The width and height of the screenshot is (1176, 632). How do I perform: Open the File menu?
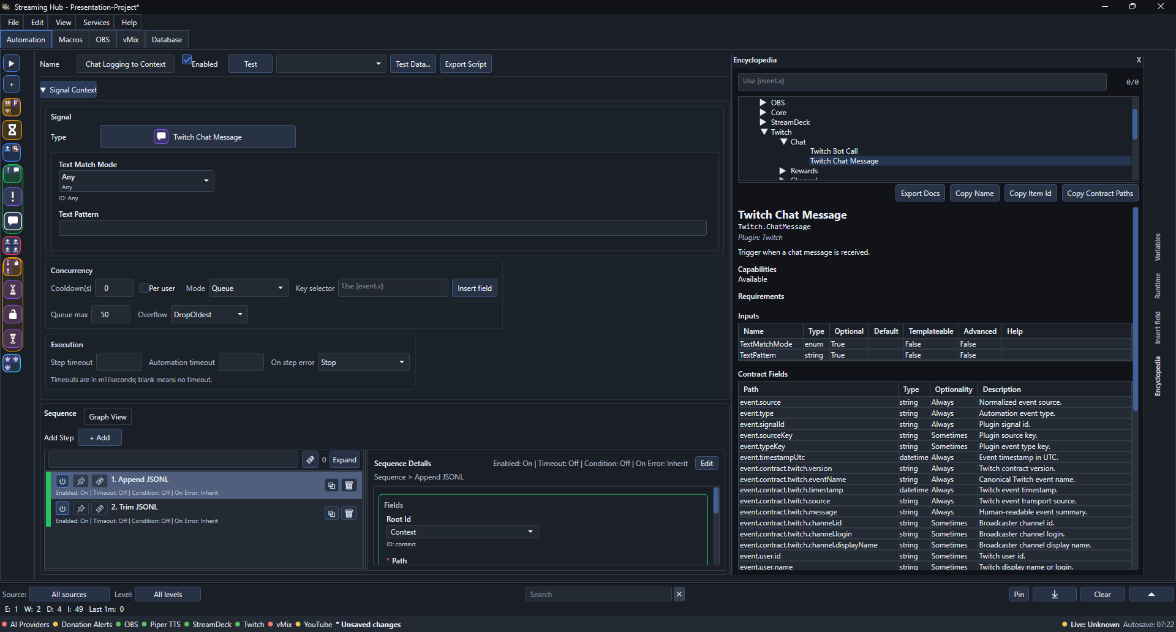(x=13, y=23)
